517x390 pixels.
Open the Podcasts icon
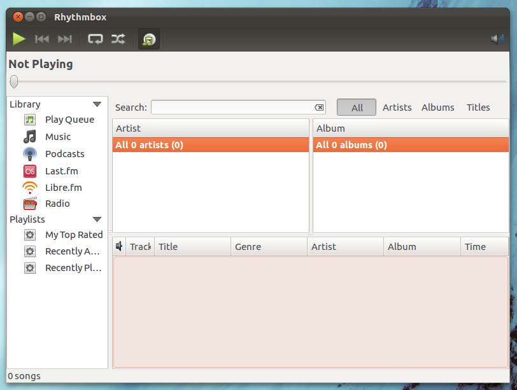[30, 154]
